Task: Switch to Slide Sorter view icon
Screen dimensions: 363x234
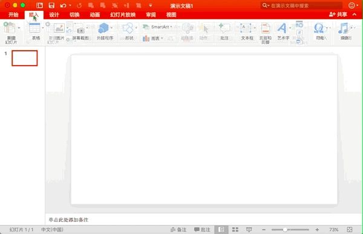Action: coord(235,230)
